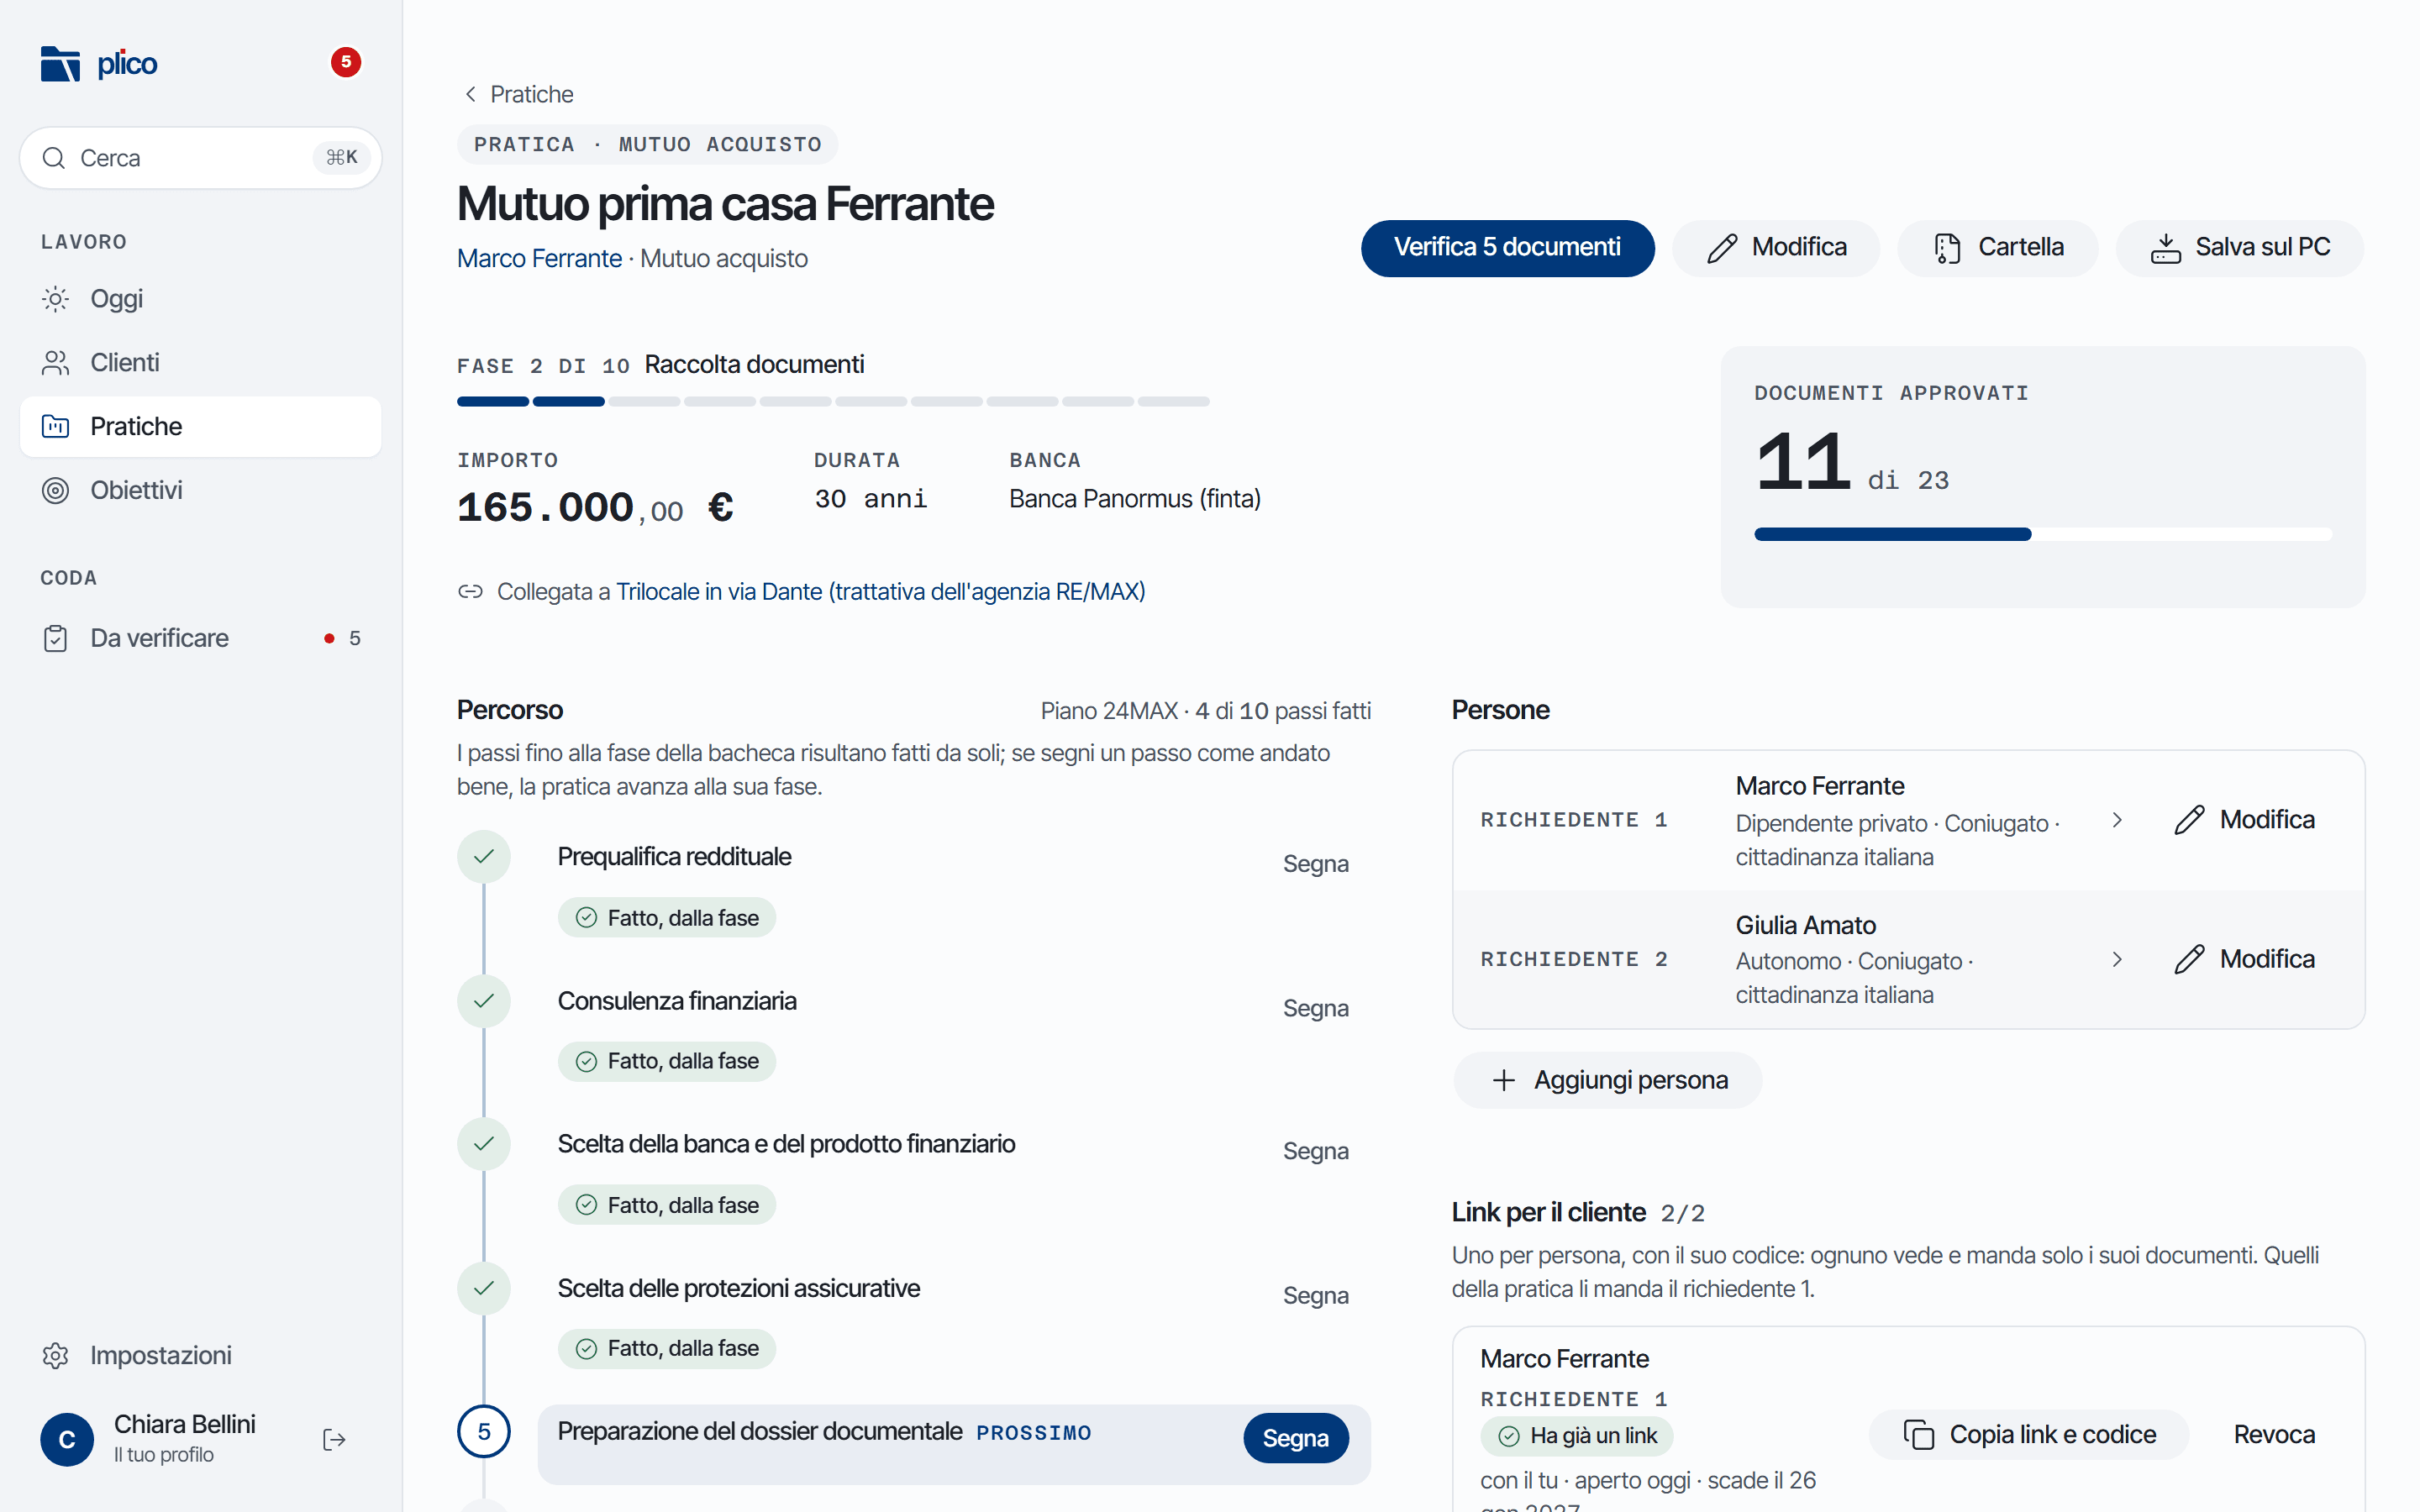The width and height of the screenshot is (2420, 1512).
Task: Open Chiara Bellini's profile avatar
Action: coord(67,1440)
